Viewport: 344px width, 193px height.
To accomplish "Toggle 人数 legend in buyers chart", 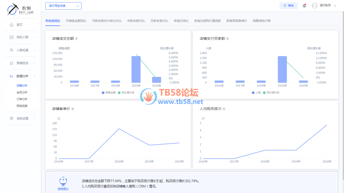I will tap(256, 93).
